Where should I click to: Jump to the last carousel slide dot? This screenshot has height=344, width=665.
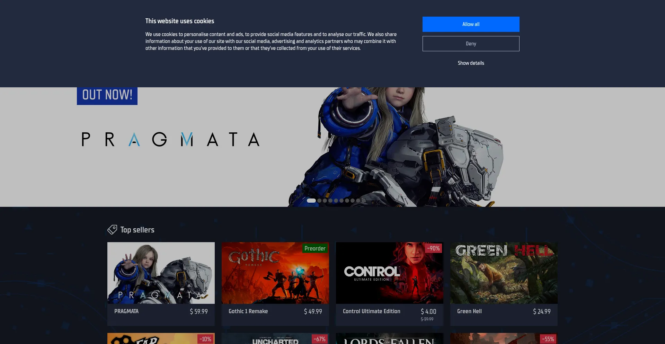(x=364, y=201)
